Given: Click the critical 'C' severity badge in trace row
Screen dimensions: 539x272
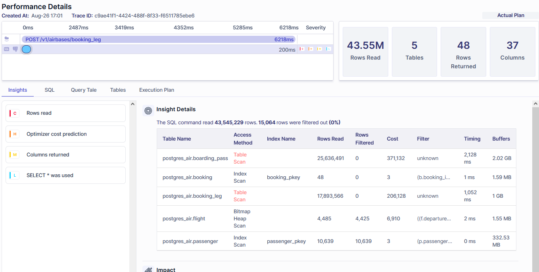Looking at the screenshot, I should (x=302, y=49).
